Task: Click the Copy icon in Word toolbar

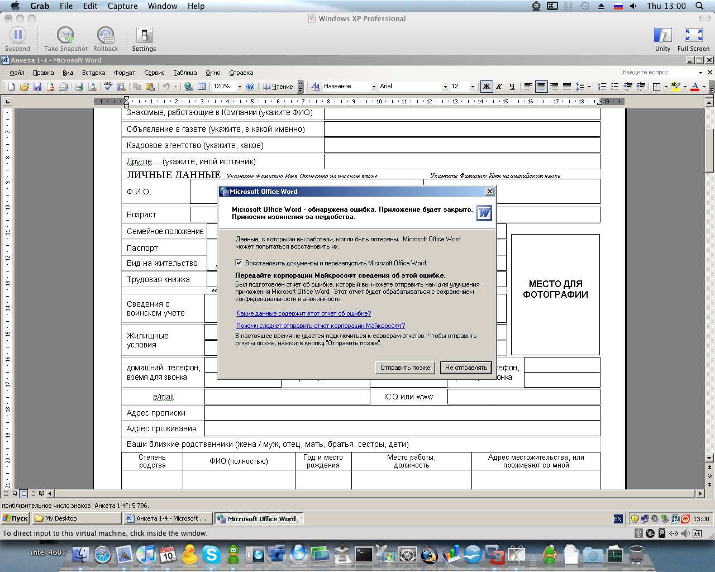Action: [137, 87]
